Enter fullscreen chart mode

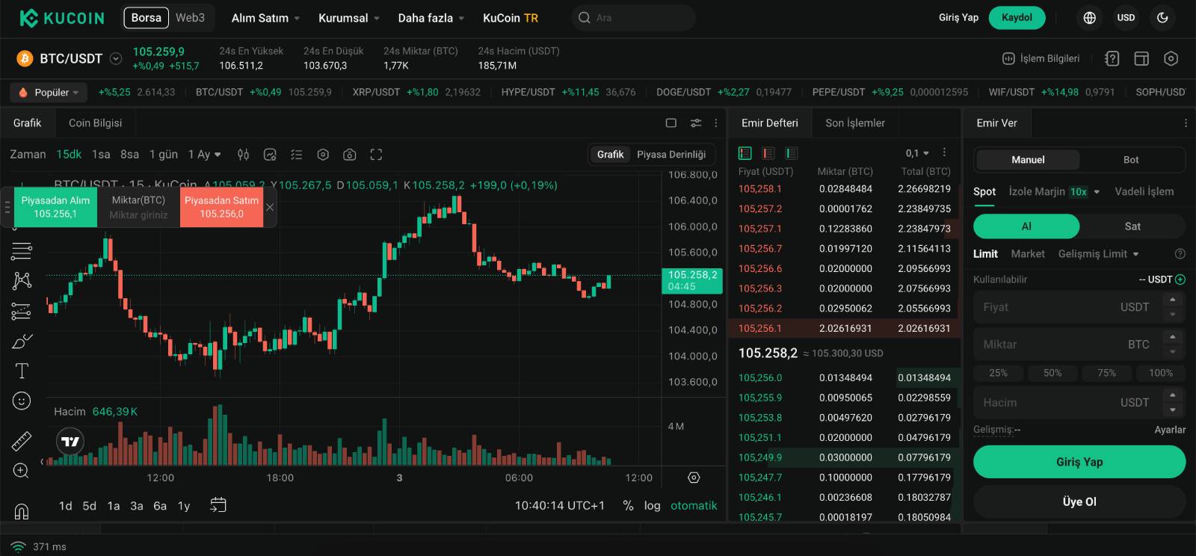(x=376, y=155)
